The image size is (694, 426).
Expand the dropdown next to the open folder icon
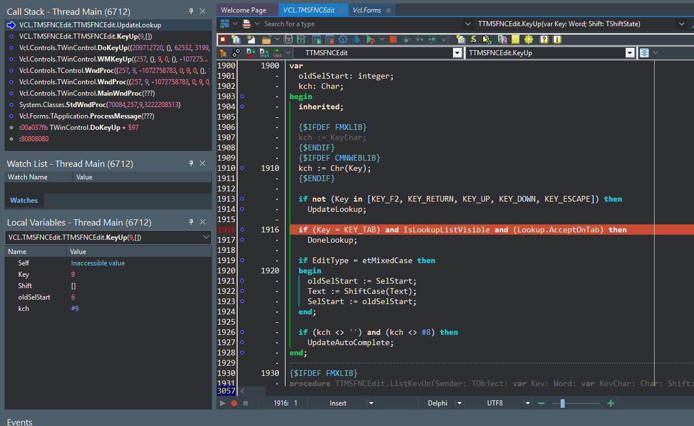point(277,39)
